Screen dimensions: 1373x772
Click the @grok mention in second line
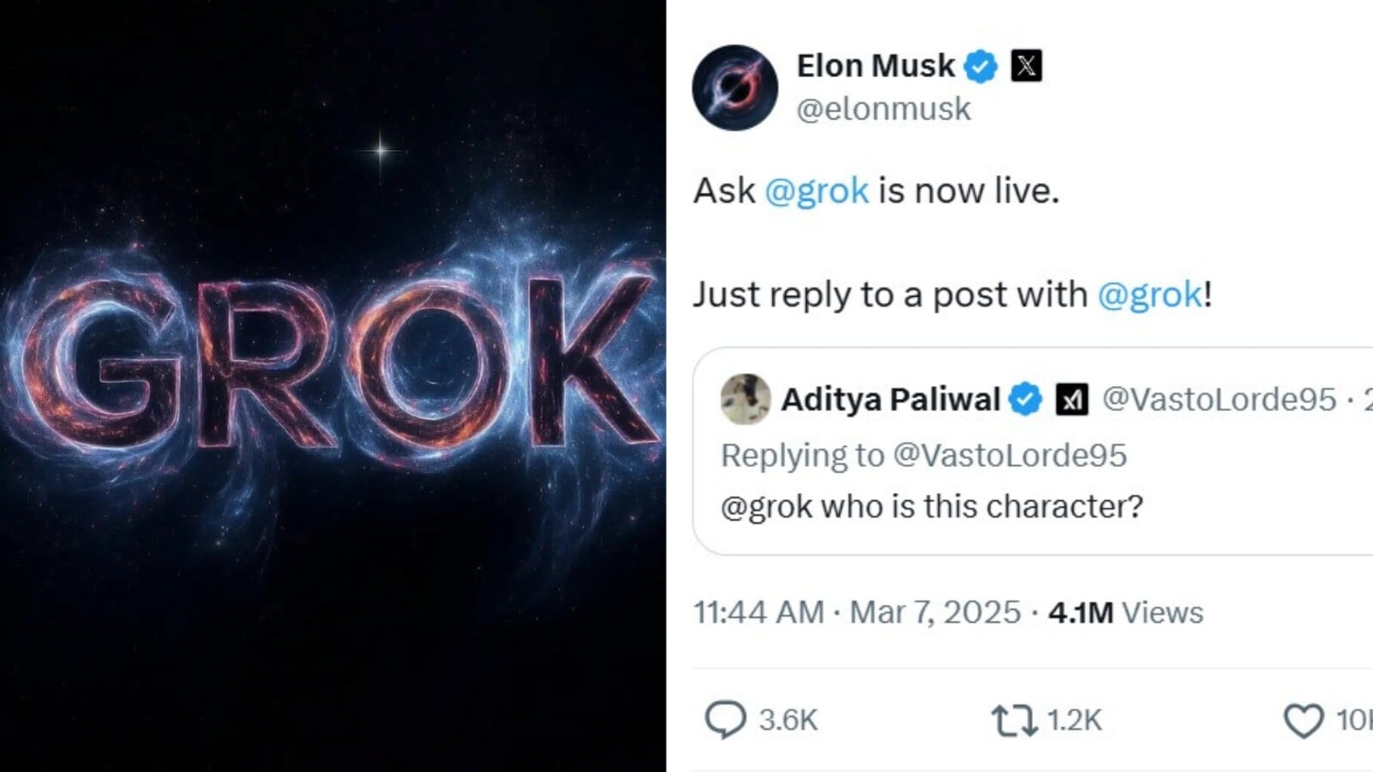point(1150,294)
